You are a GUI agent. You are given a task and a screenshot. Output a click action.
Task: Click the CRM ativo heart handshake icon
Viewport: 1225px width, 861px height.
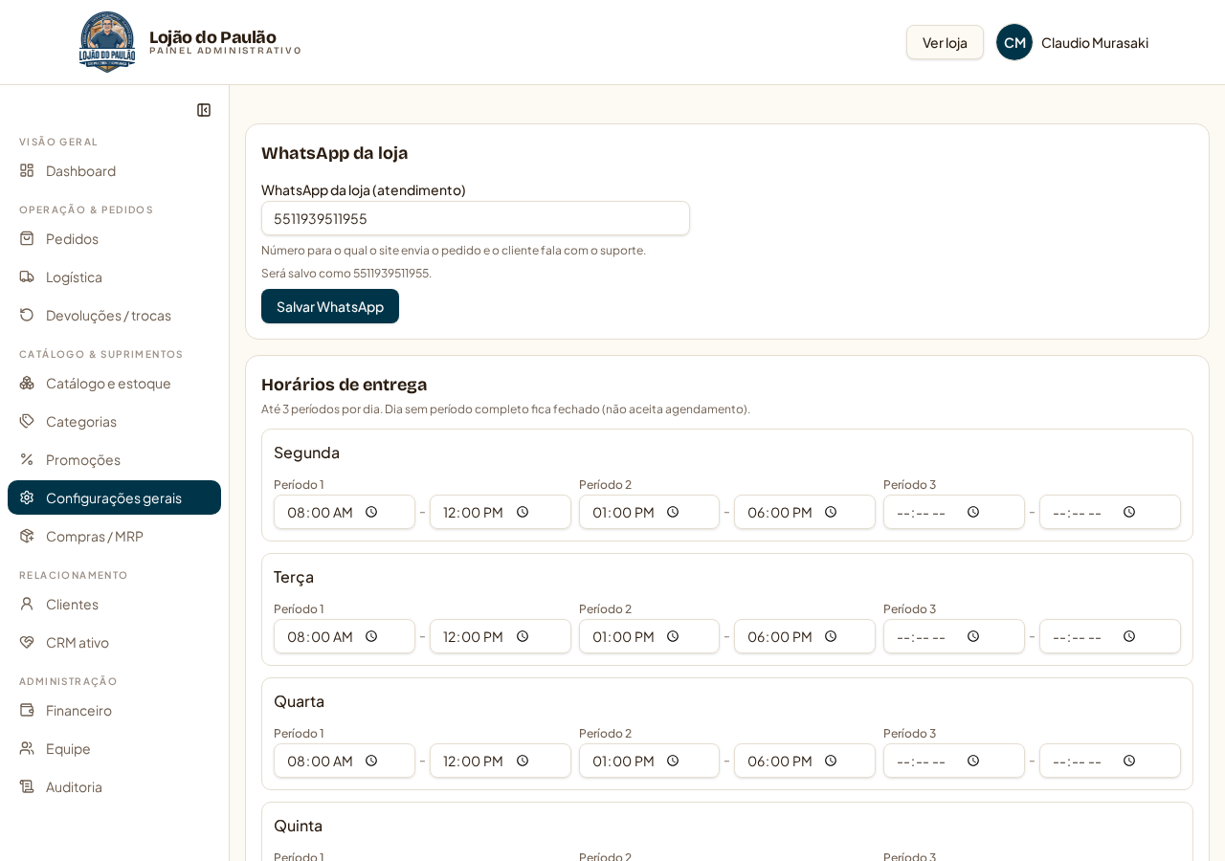click(x=27, y=642)
